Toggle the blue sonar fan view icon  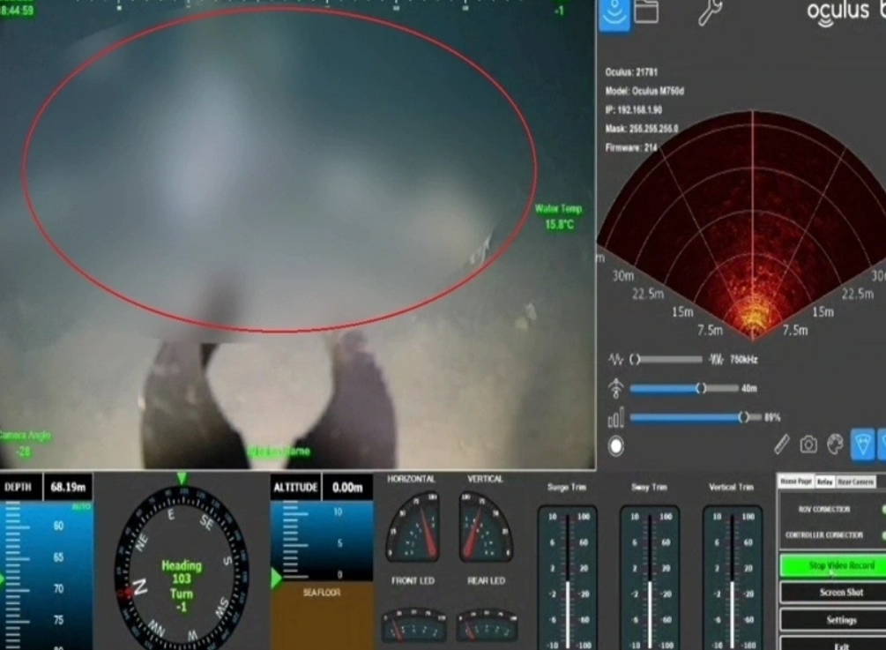(x=863, y=444)
